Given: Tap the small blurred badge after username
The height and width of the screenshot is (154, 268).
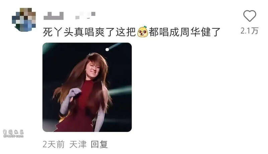Looking at the screenshot, I should point(85,15).
